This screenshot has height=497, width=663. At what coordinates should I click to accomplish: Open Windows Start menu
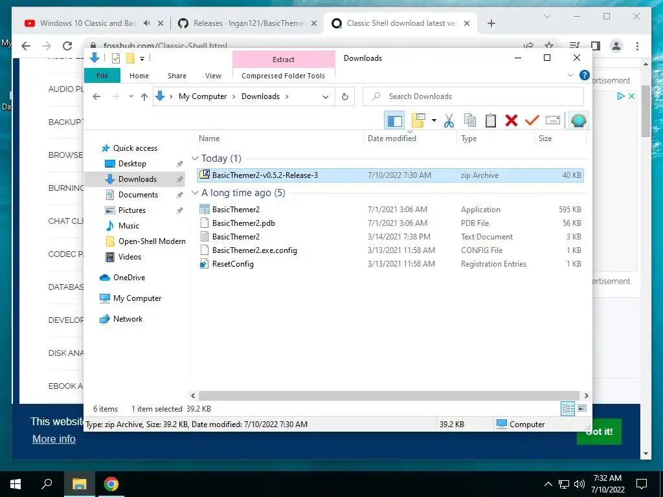coord(16,484)
